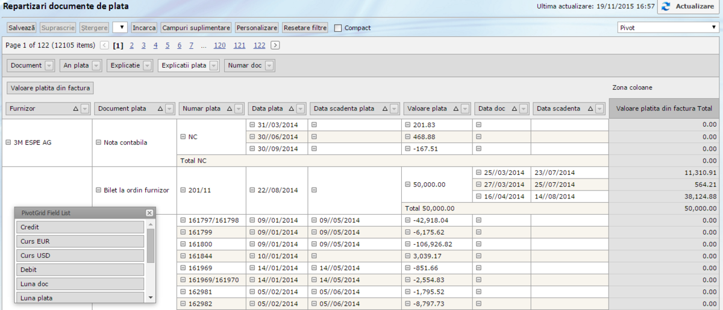
Task: Click filter icon on Numar doc field
Action: point(269,66)
